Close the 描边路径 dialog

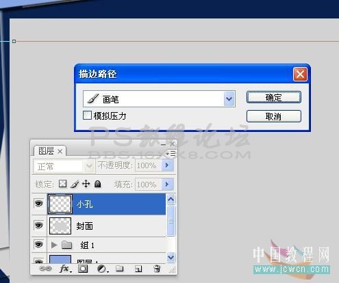[x=300, y=74]
